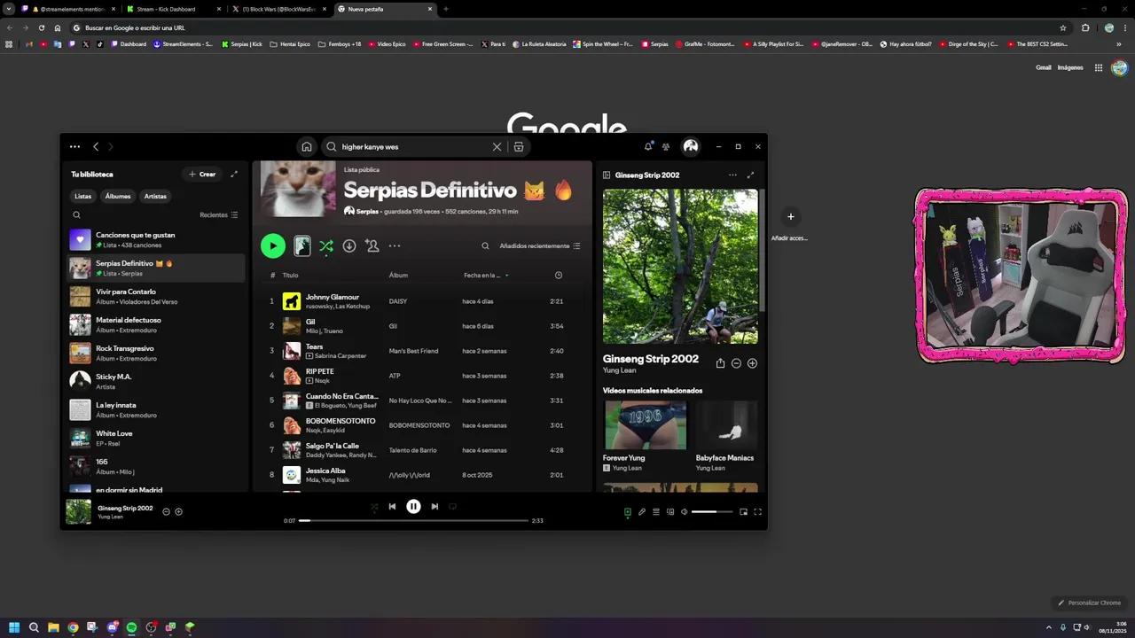Show lyrics with the microphone icon
Viewport: 1135px width, 638px height.
[642, 512]
